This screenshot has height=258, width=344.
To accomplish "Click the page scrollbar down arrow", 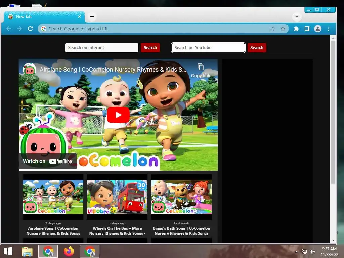I will coord(333,240).
